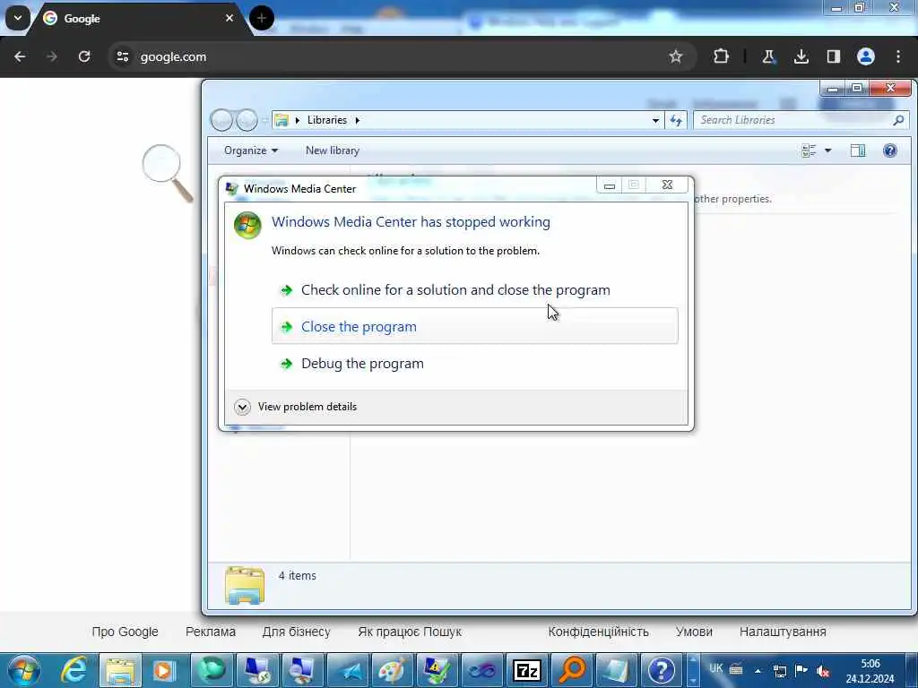This screenshot has width=918, height=688.
Task: Open the paper plane taskbar icon
Action: 348,670
